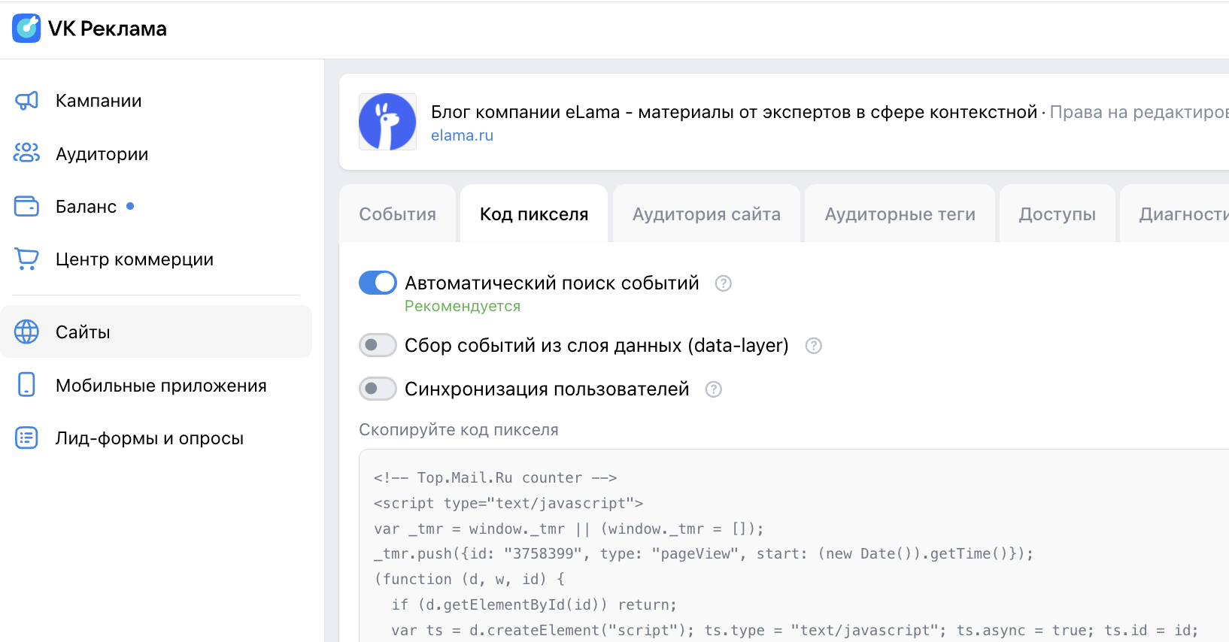The width and height of the screenshot is (1229, 642).
Task: Select Сайты in the sidebar
Action: [x=156, y=332]
